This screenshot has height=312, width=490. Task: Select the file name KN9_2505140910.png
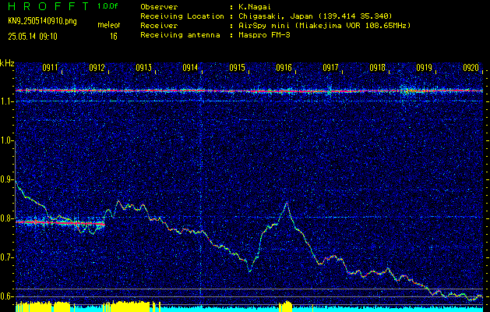pyautogui.click(x=42, y=21)
